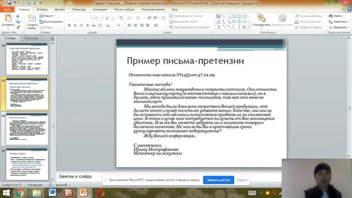Select the text box shape in gallery
Viewport: 352px width, 198px height.
[x=218, y=16]
